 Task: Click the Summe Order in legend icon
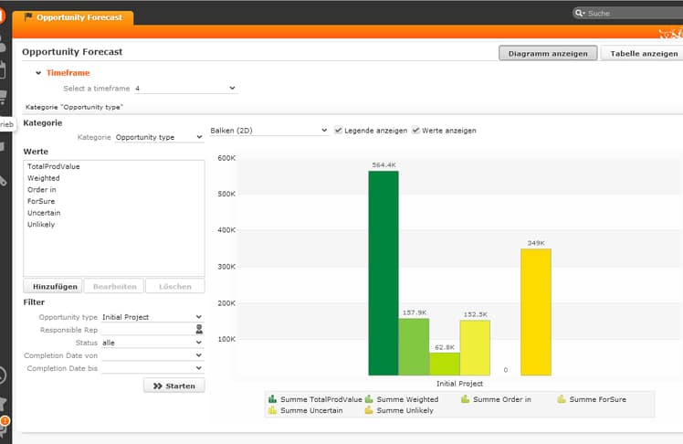[465, 399]
